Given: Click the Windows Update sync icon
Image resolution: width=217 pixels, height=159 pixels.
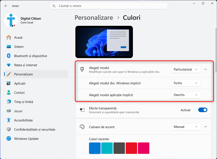Looking at the screenshot, I should tap(9, 139).
